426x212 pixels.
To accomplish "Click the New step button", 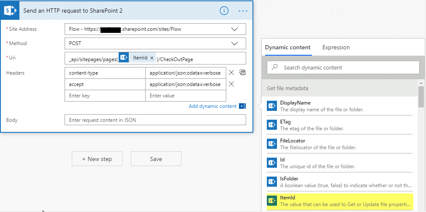I will pyautogui.click(x=97, y=159).
